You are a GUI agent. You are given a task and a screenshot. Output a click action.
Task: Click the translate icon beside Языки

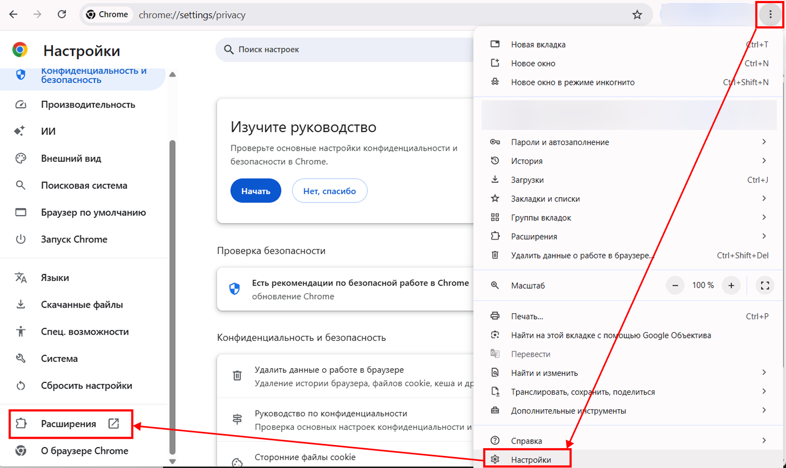pos(20,278)
